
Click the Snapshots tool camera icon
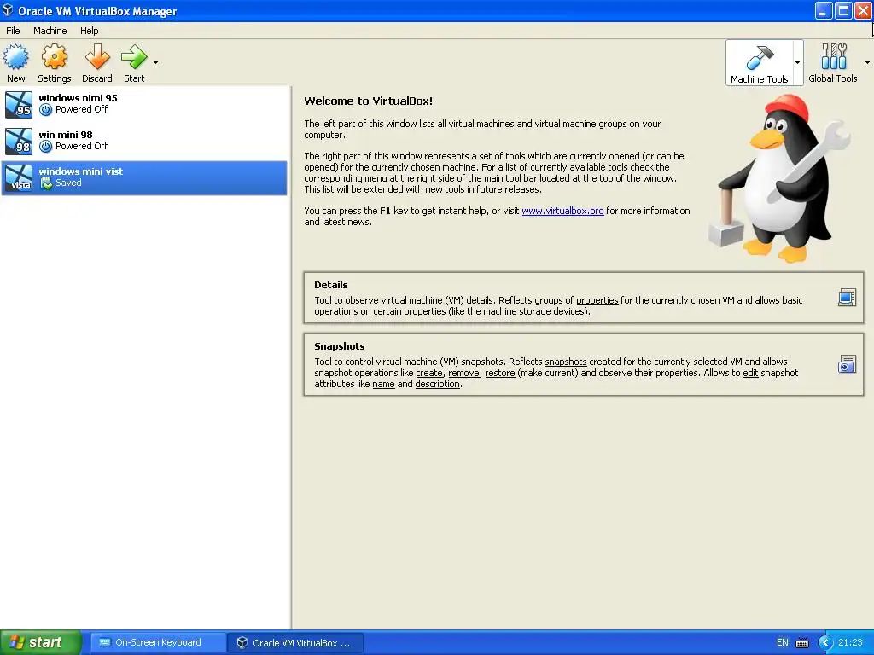pyautogui.click(x=847, y=364)
